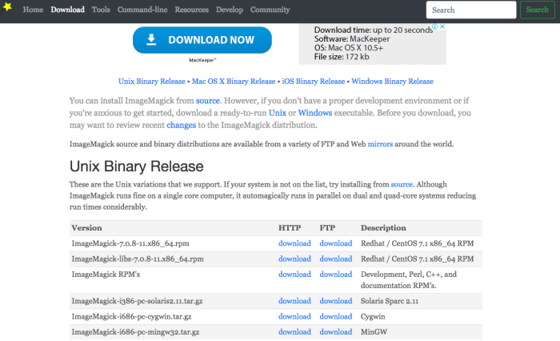
Task: Select Download in the navigation bar
Action: (67, 10)
